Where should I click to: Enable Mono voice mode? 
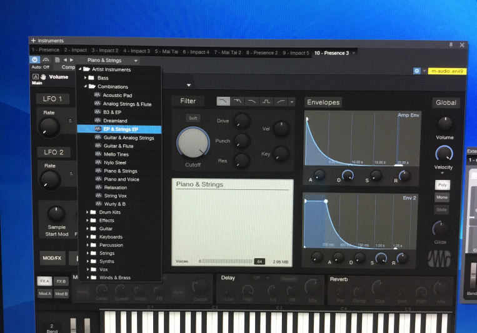442,197
